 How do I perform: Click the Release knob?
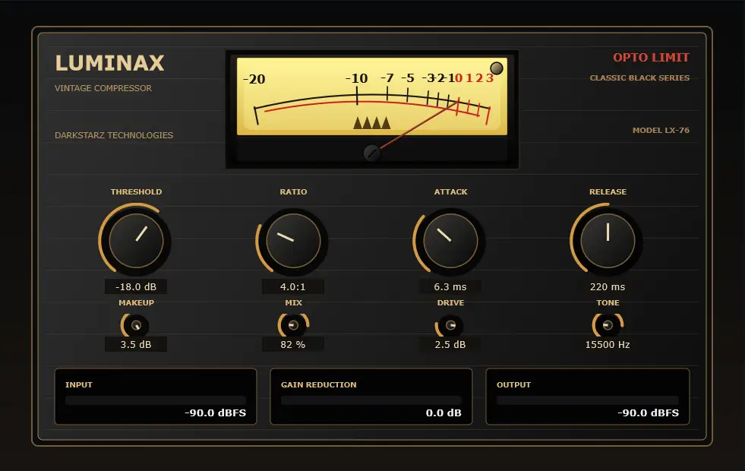click(x=608, y=241)
